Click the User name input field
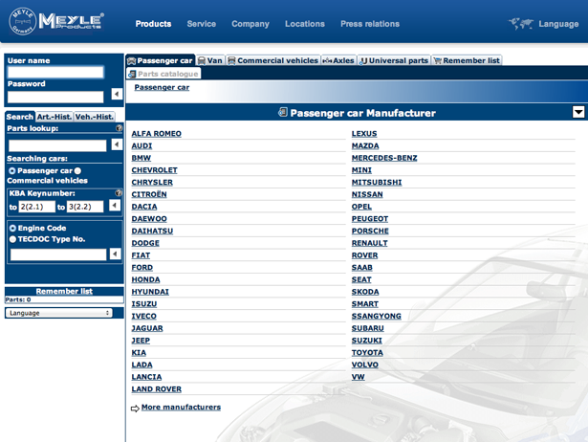 (x=55, y=73)
